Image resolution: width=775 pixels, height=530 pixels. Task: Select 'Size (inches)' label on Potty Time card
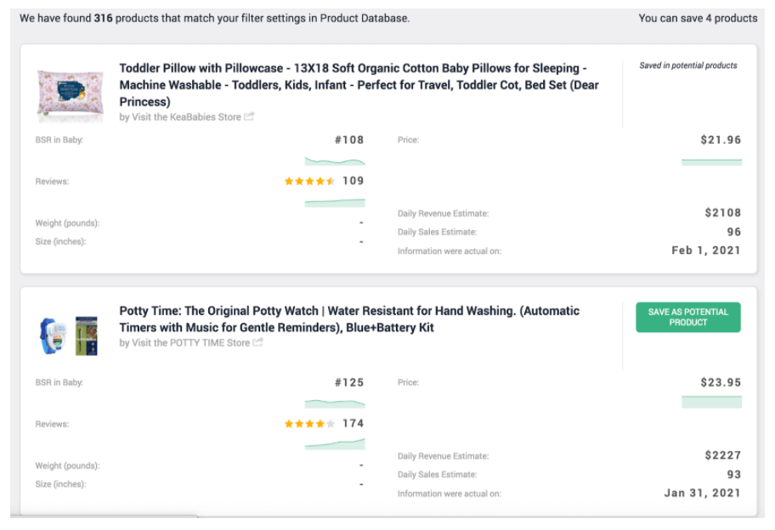[61, 484]
